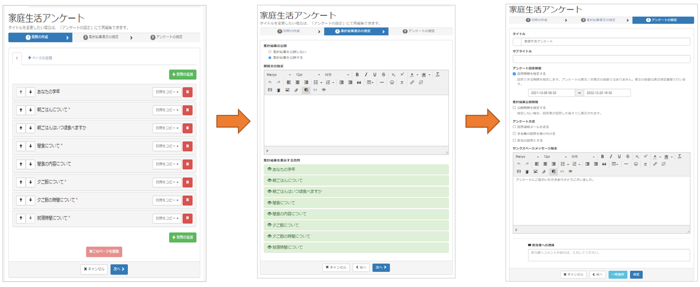Delete the あなたの学年 question
The image size is (700, 287).
[187, 92]
